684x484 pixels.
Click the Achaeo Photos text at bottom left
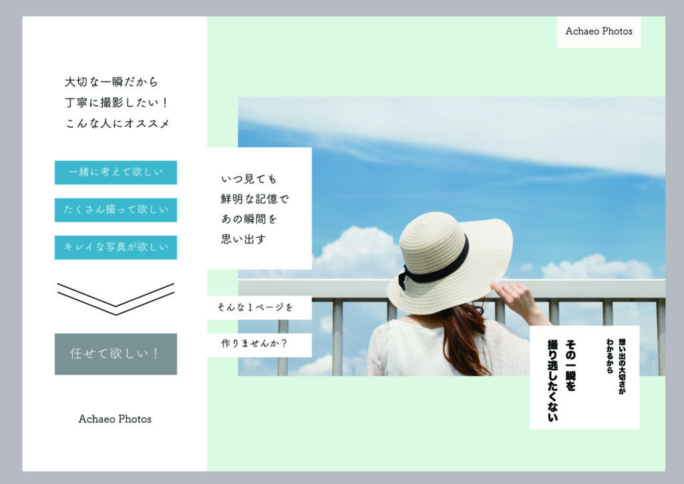(115, 419)
